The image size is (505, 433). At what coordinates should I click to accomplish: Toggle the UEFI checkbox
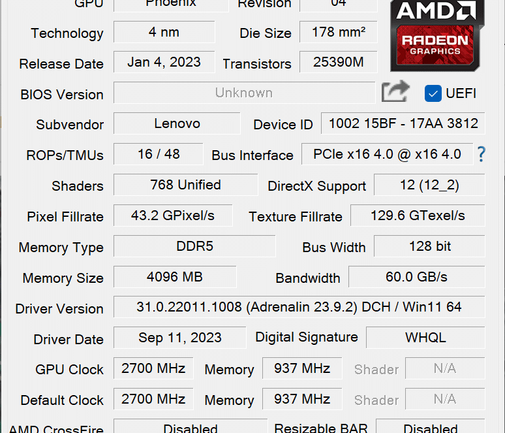[433, 93]
